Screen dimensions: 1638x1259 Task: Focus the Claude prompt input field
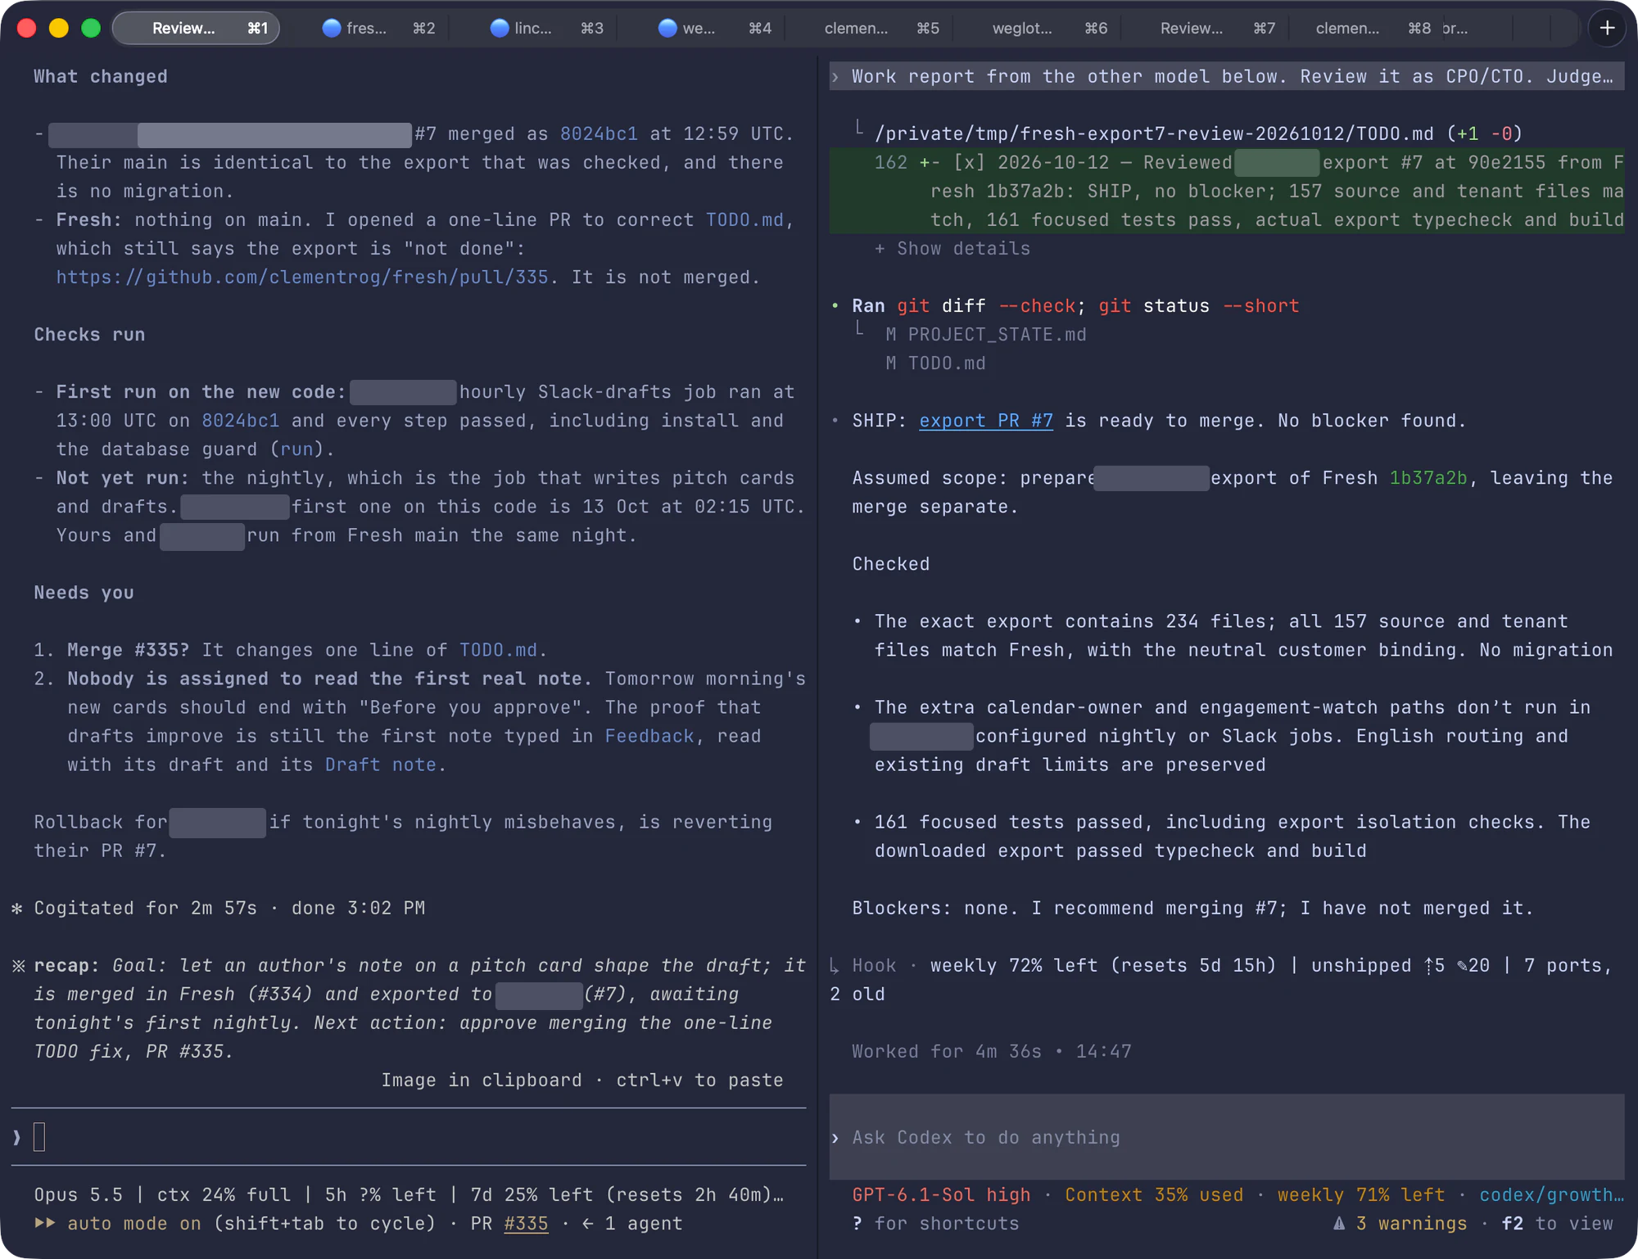coord(408,1137)
